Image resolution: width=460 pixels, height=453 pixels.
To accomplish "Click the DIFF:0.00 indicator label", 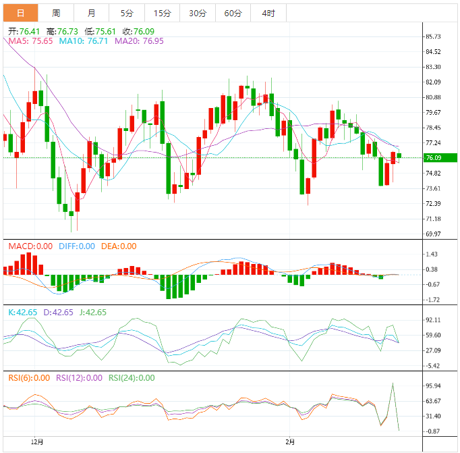I will 77,246.
